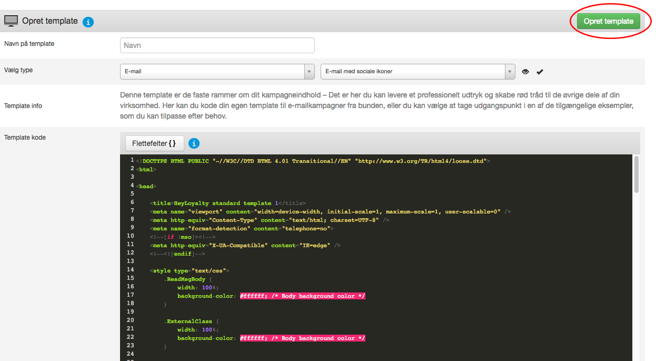Image resolution: width=656 pixels, height=361 pixels.
Task: Open info icon beside Flettefelter button
Action: 193,143
